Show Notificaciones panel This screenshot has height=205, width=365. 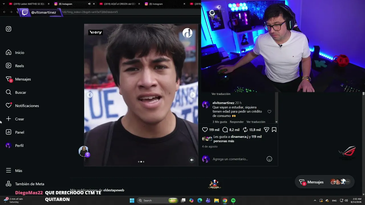click(x=22, y=106)
